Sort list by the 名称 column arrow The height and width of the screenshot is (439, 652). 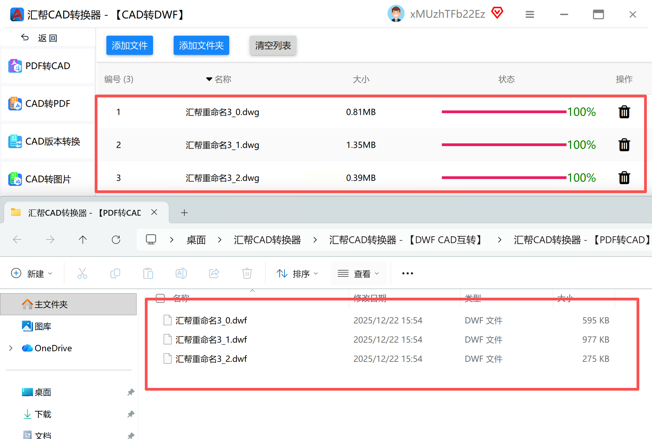pyautogui.click(x=209, y=79)
